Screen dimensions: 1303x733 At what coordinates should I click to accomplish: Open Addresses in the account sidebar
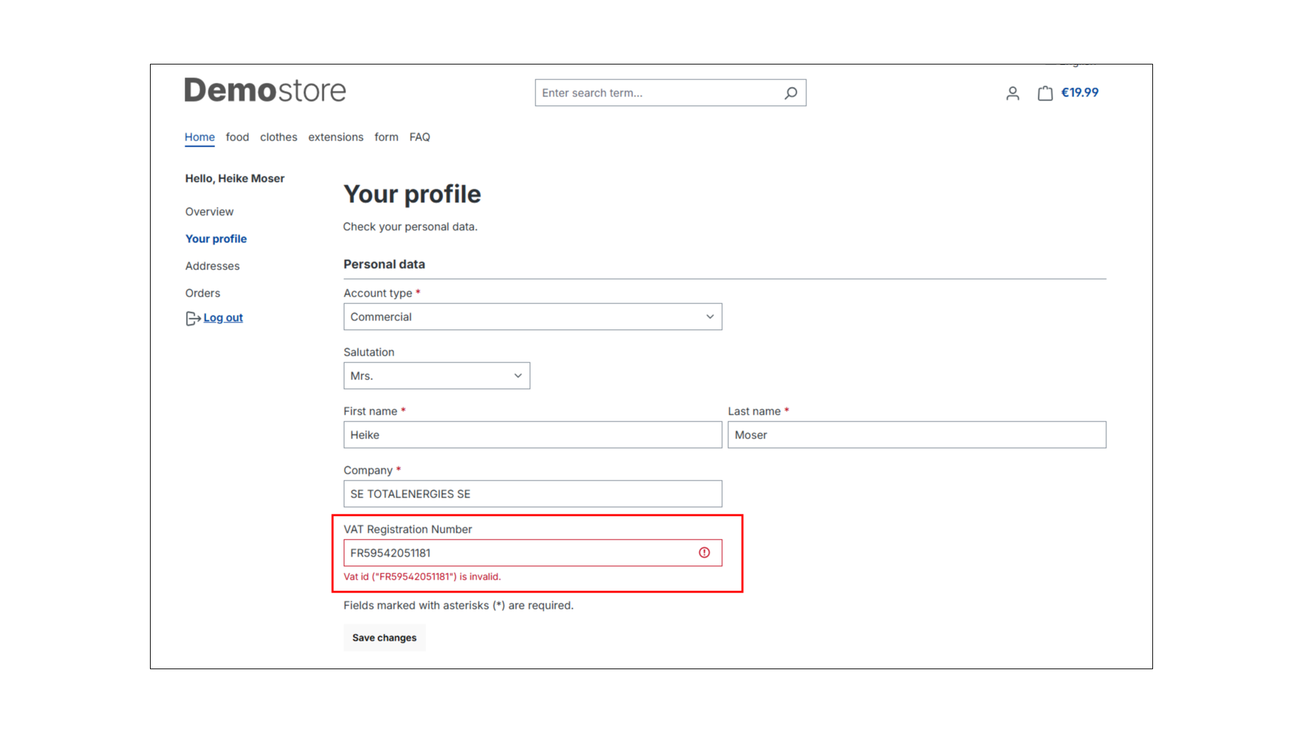point(212,266)
